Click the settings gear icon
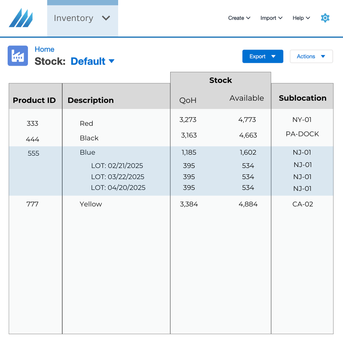The image size is (343, 343). click(325, 18)
